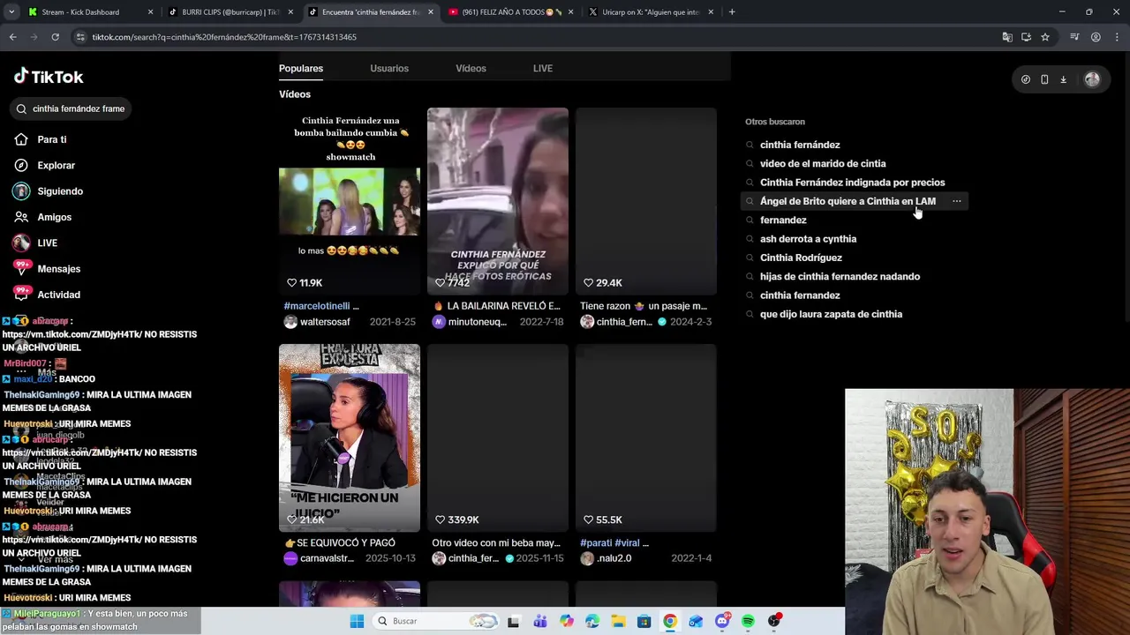Click the caption 'Tiene razon un pasaje m...'

(644, 306)
